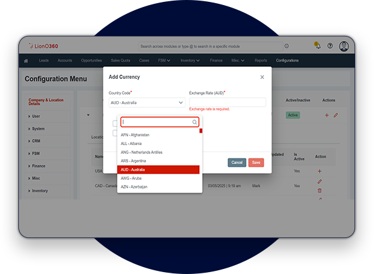This screenshot has height=274, width=374.
Task: Expand the FSM section in sidebar
Action: (34, 153)
